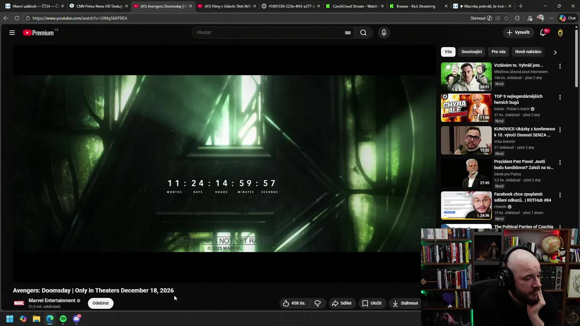Open the YouTube hamburger guide menu
This screenshot has width=580, height=326.
pyautogui.click(x=12, y=33)
